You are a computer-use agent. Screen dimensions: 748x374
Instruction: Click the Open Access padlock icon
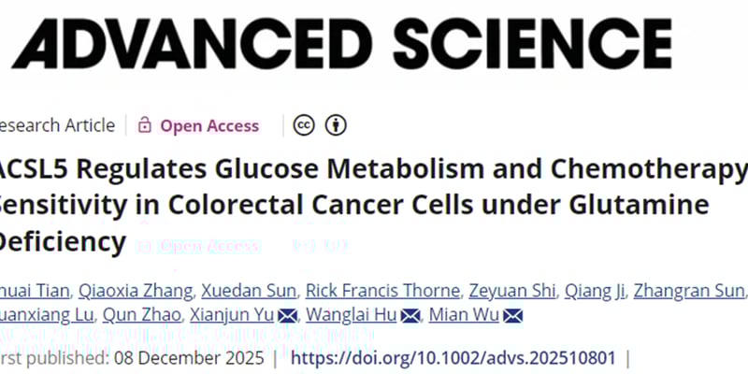pos(145,125)
